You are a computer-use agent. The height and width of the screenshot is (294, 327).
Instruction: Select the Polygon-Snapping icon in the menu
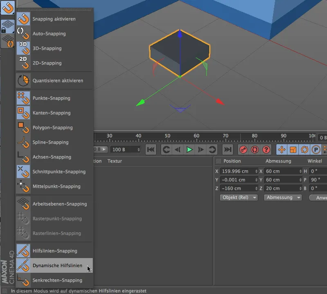[22, 127]
